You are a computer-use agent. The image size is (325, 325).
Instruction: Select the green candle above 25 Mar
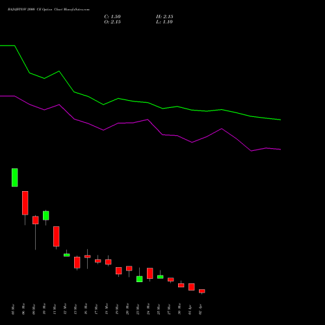pyautogui.click(x=161, y=277)
